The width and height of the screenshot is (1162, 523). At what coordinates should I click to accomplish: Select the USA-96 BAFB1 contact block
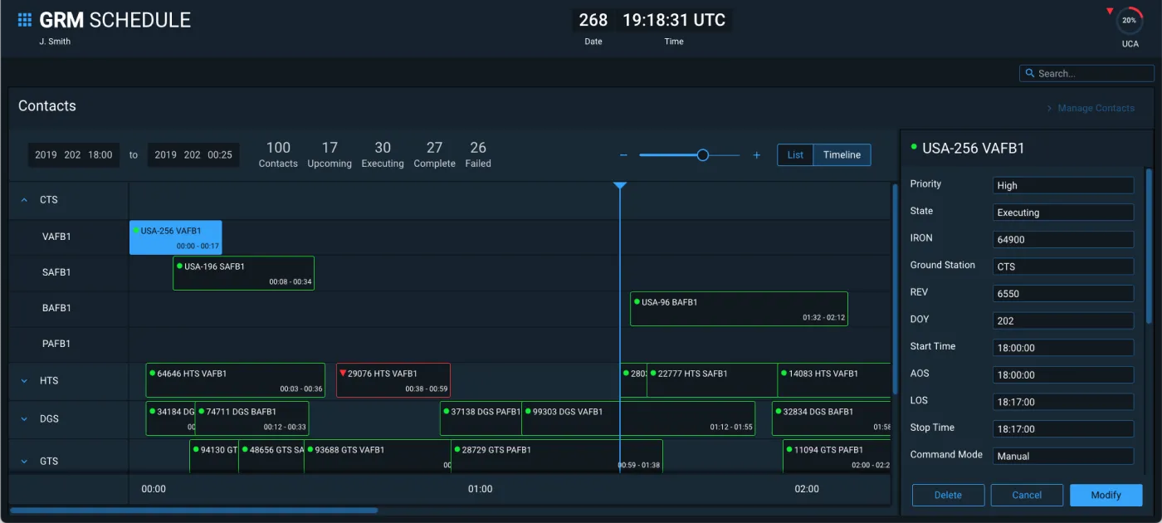738,309
